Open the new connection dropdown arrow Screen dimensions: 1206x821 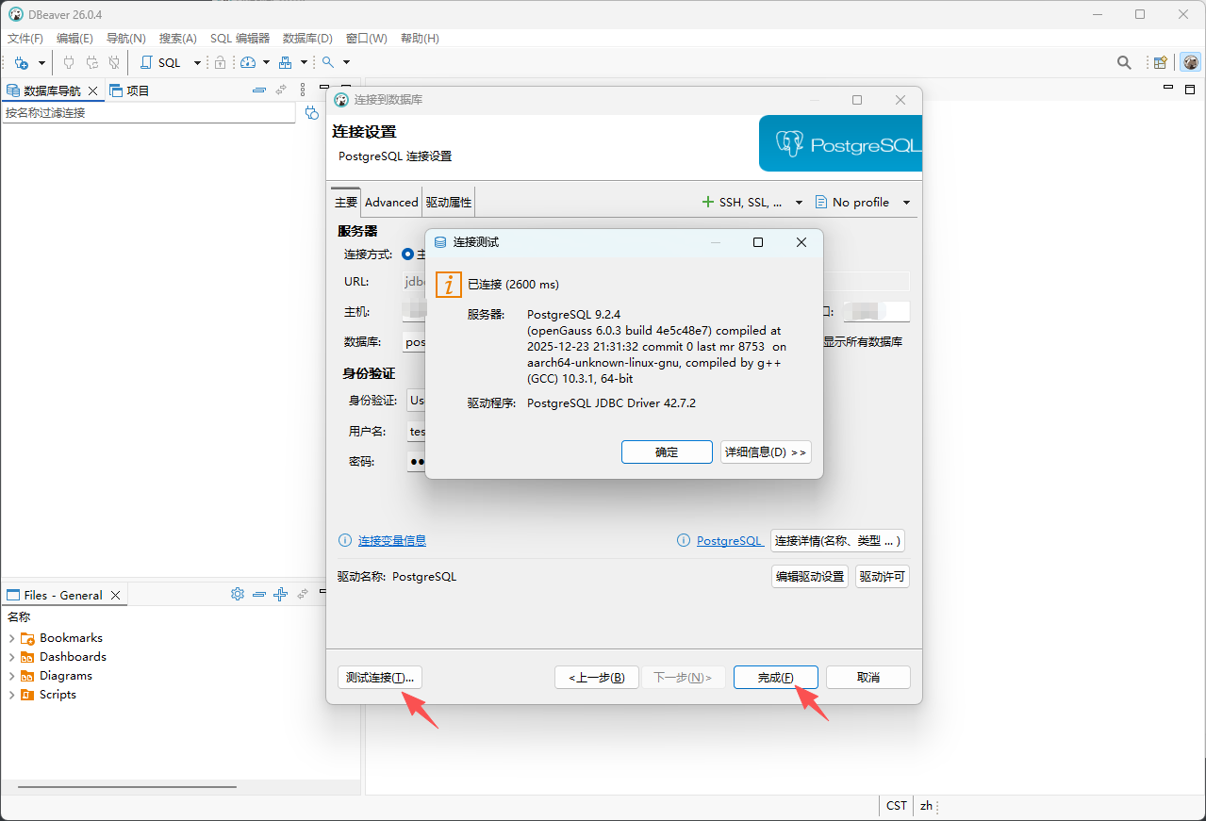(x=41, y=62)
